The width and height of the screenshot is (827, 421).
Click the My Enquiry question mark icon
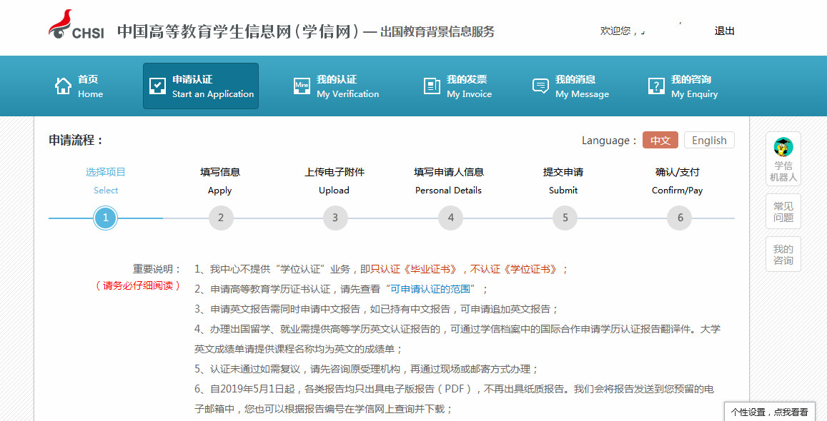coord(656,86)
